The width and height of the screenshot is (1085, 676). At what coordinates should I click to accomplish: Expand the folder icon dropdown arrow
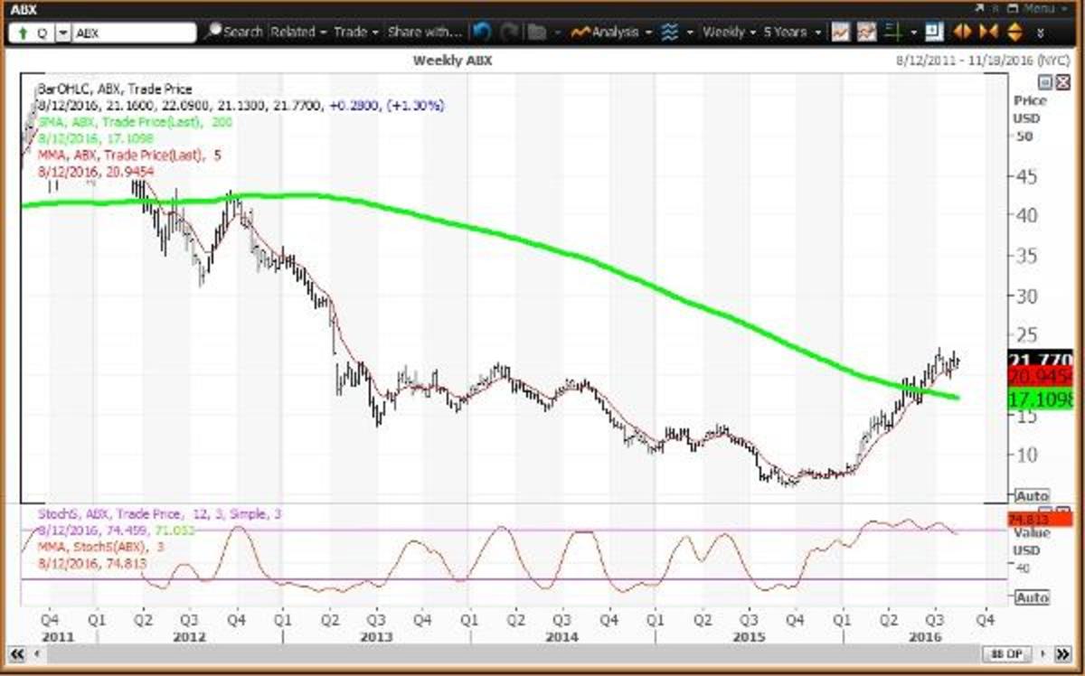point(558,33)
